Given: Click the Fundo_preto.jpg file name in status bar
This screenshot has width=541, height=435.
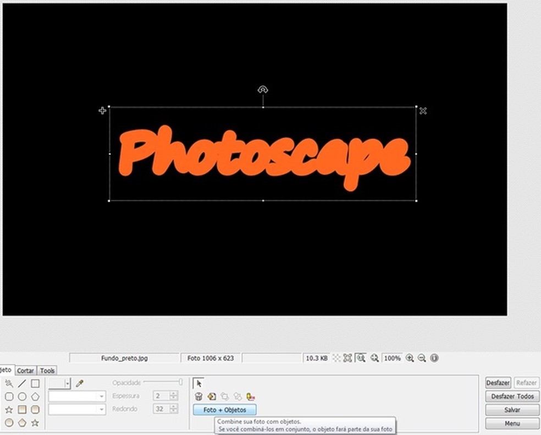Looking at the screenshot, I should [x=124, y=358].
